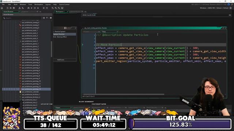Screen dimensions: 234x131
Task: Click the event flag icon in Events panel
Action: click(x=65, y=28)
